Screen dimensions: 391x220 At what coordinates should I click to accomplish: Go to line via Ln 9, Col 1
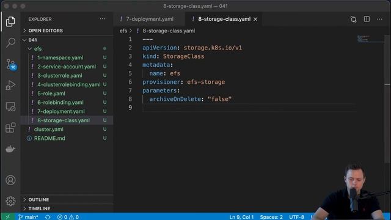point(241,217)
